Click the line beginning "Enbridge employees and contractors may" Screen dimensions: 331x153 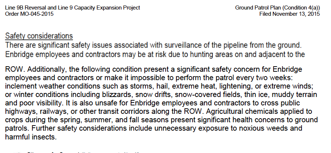155,55
